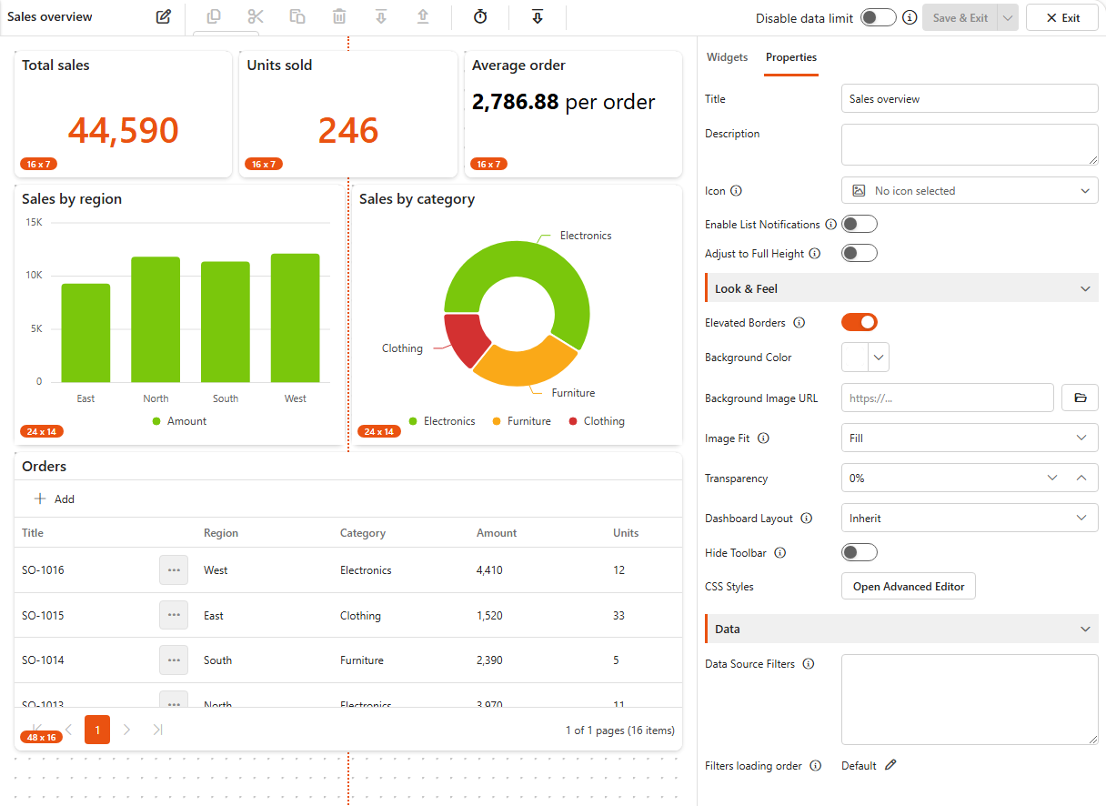Open Background Color dropdown arrow
Image resolution: width=1106 pixels, height=806 pixels.
coord(879,358)
